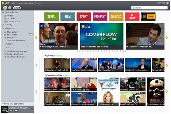Open the Plik menu
171x114 pixels.
pos(13,3)
